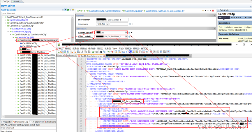Click the tree-structure icon in CanIf Contents header
Viewport: 252px width, 132px height.
pyautogui.click(x=66, y=10)
